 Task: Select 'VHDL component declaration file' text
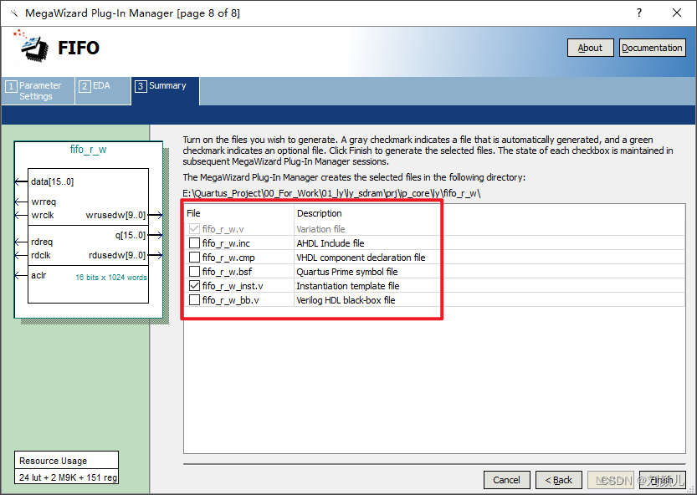pyautogui.click(x=361, y=258)
